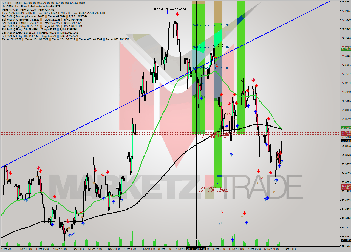351x252 pixels.
Task: Click the '6 Dec 21:00' date label
Action: (x=112, y=249)
